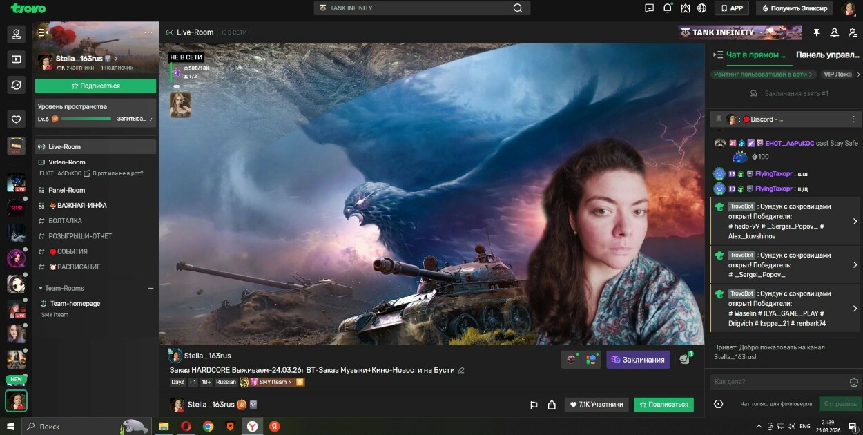The height and width of the screenshot is (435, 863).
Task: Open the Windows notification center icon
Action: click(x=854, y=426)
